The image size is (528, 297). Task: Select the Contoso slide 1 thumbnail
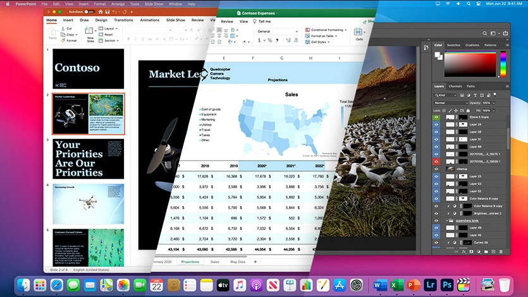click(x=89, y=69)
